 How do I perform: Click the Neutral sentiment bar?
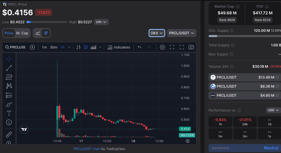[x=244, y=148]
